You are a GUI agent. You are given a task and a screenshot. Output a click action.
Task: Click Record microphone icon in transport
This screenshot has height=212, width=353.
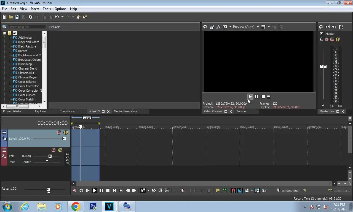pos(74,190)
